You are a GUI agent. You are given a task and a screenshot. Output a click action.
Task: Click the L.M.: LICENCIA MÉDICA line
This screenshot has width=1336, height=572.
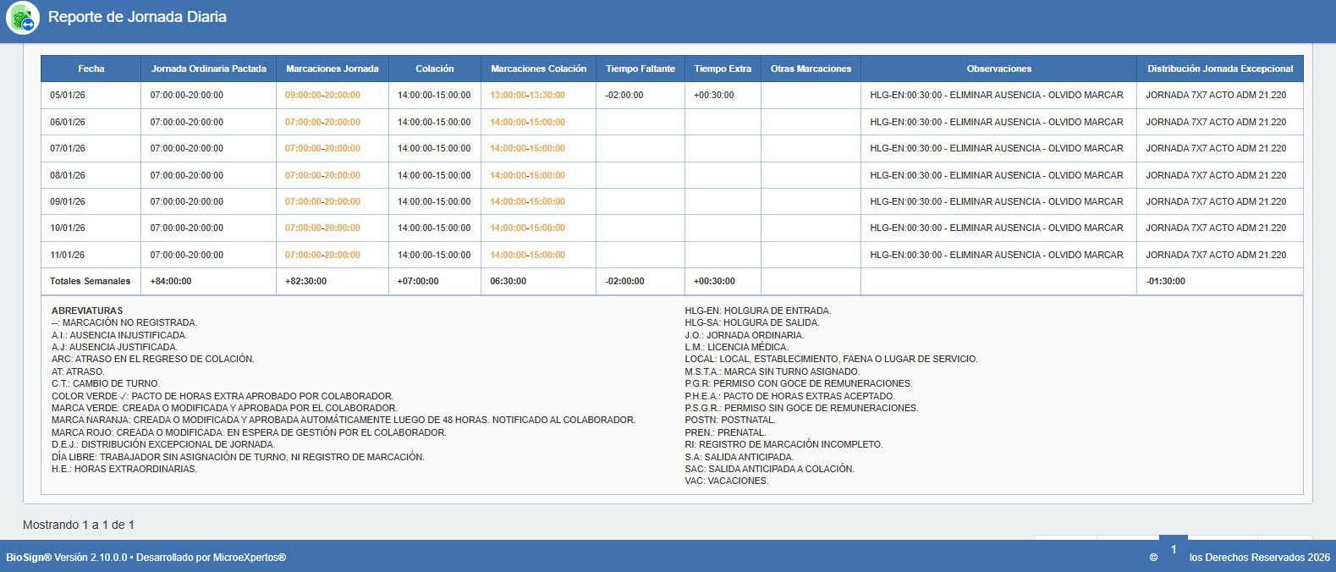pos(737,347)
